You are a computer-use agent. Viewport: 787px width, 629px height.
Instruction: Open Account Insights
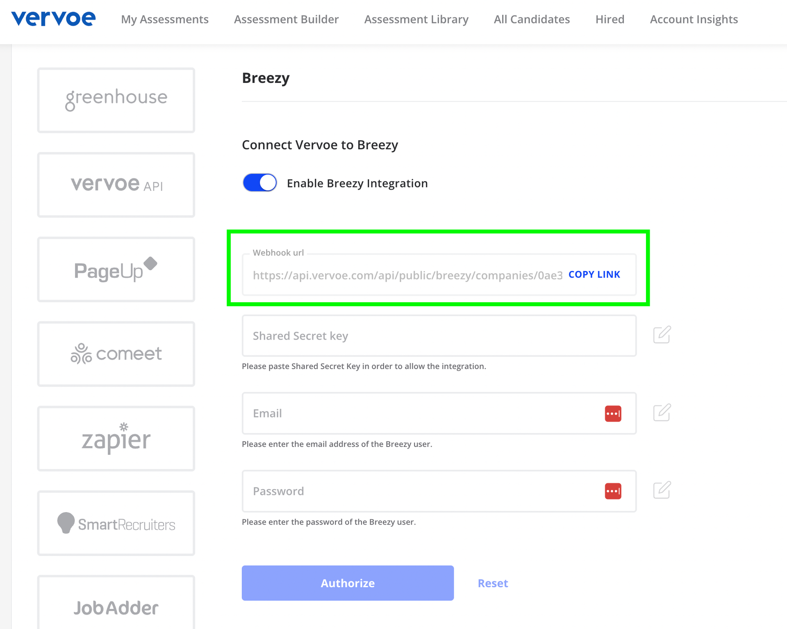(x=694, y=19)
